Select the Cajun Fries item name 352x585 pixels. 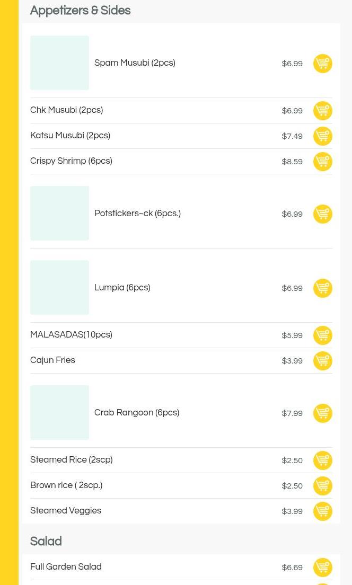pyautogui.click(x=52, y=360)
